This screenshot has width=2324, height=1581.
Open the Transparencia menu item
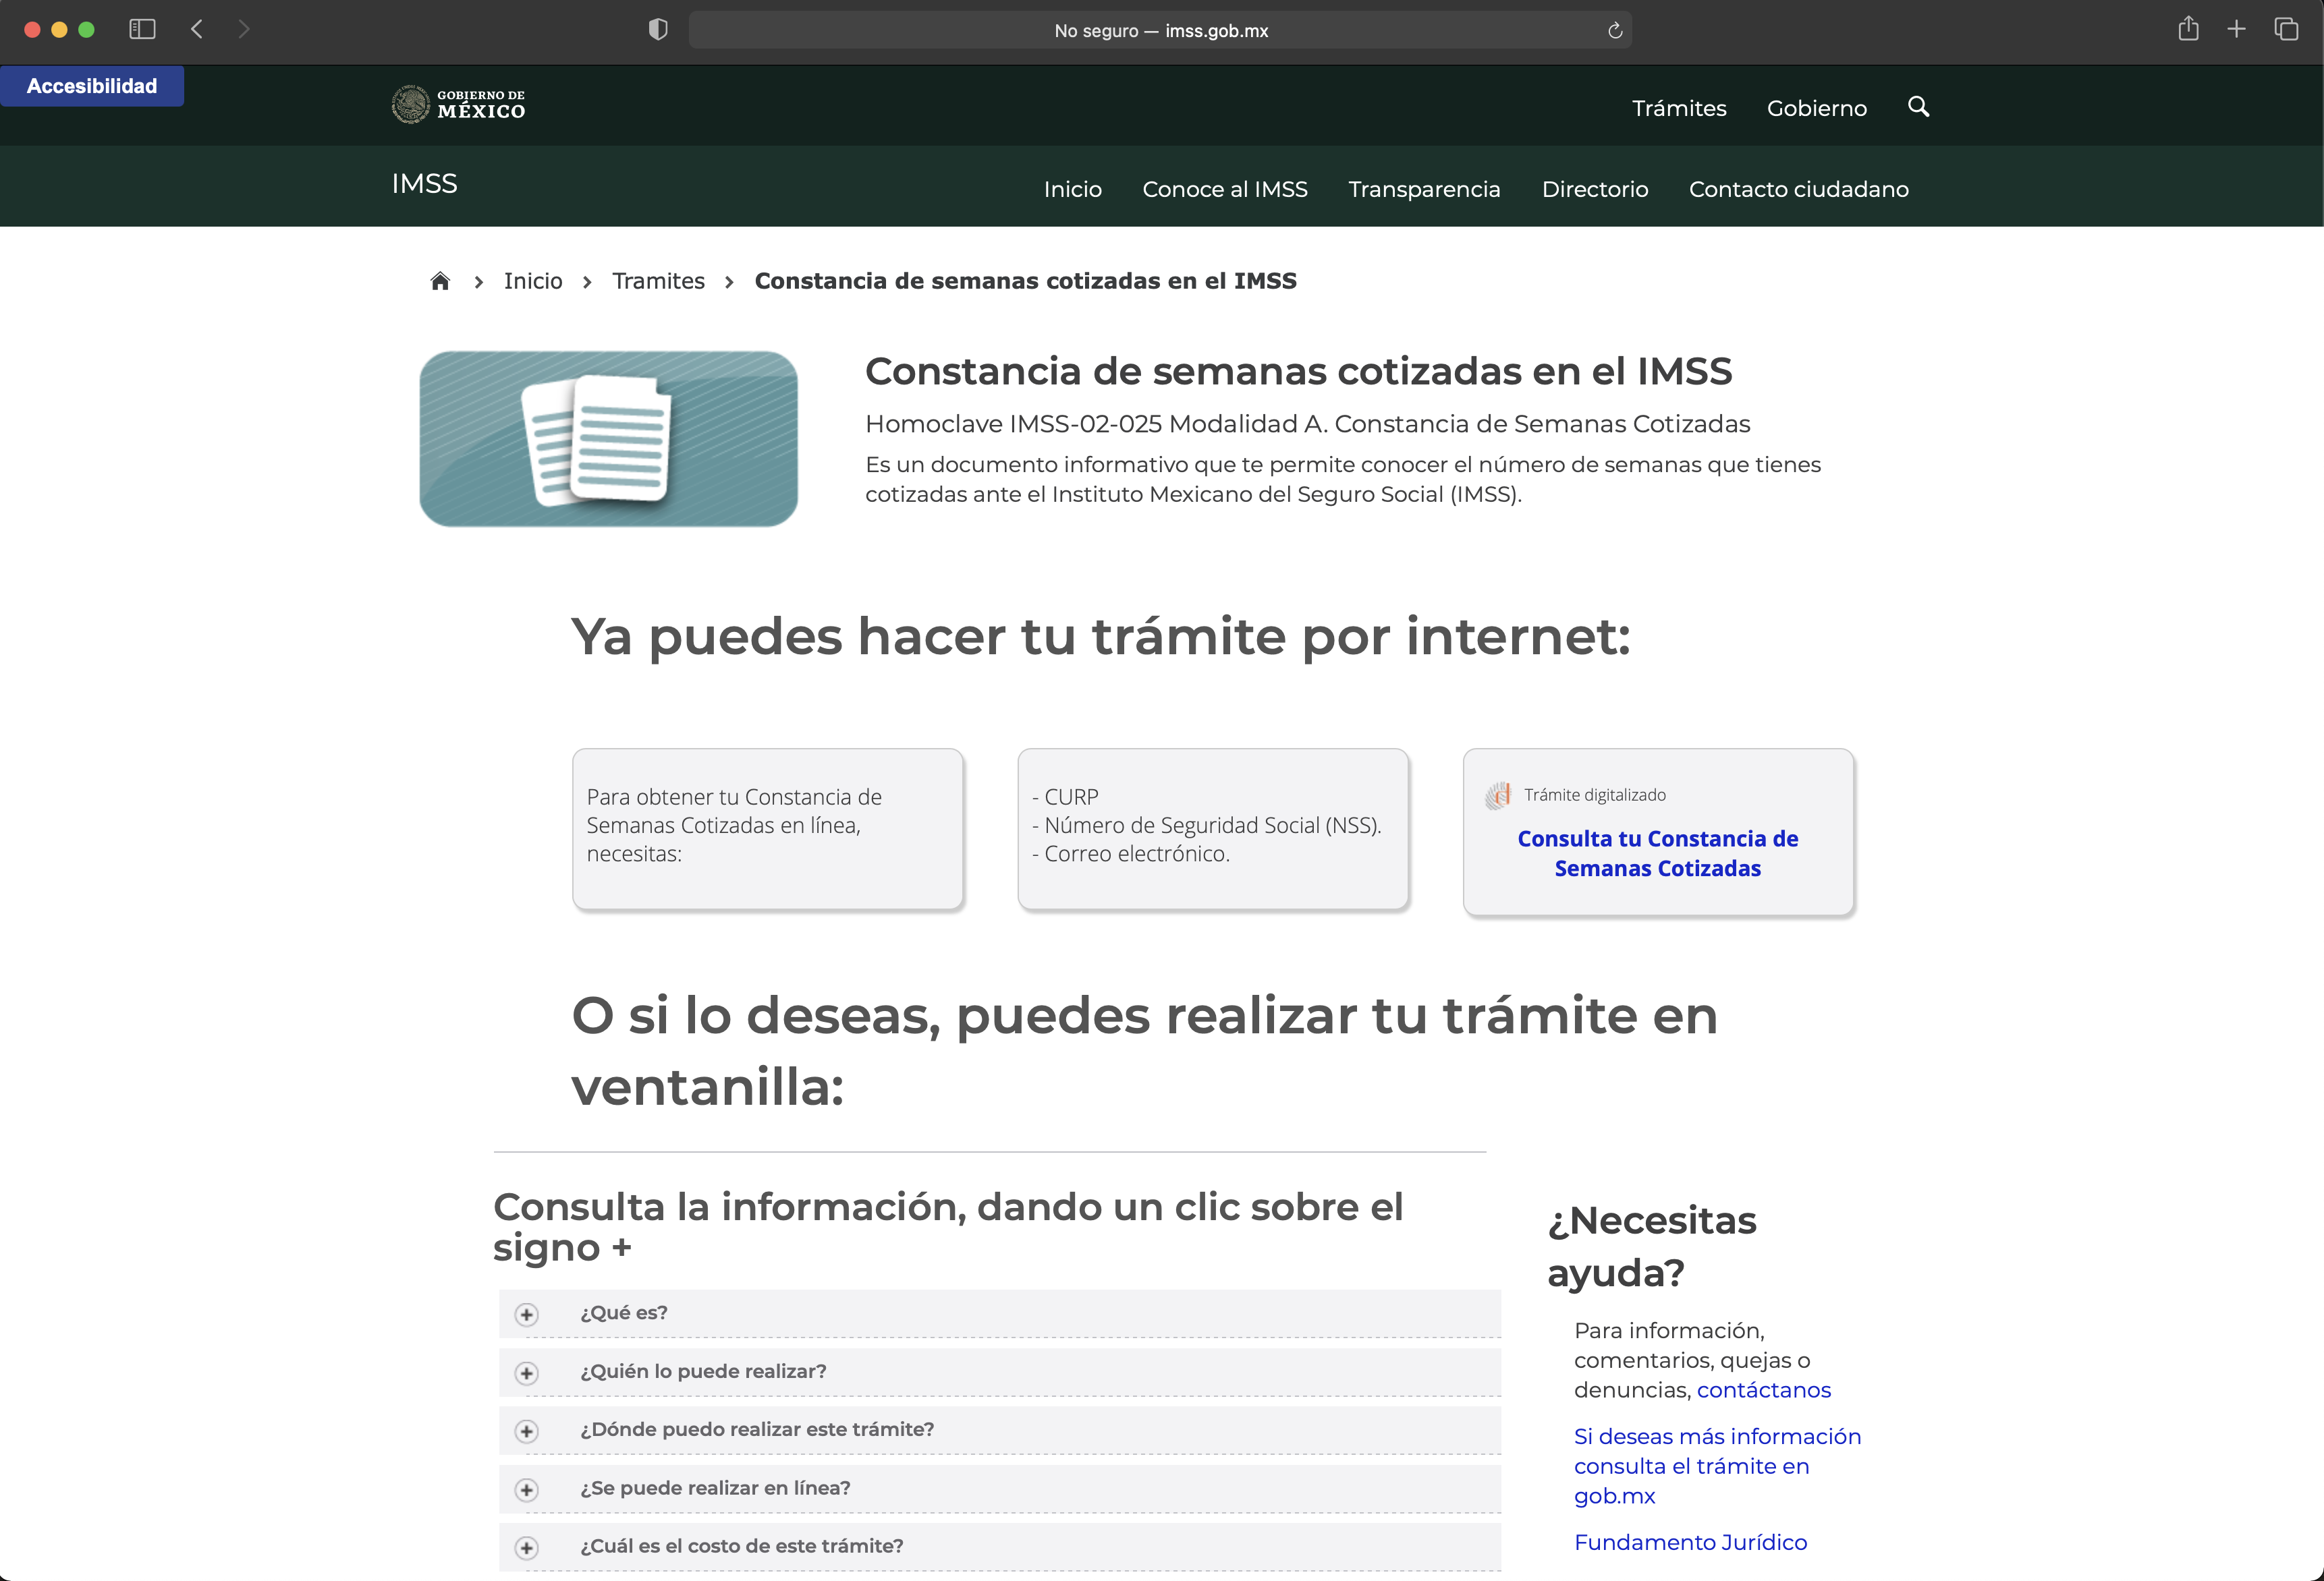tap(1424, 189)
